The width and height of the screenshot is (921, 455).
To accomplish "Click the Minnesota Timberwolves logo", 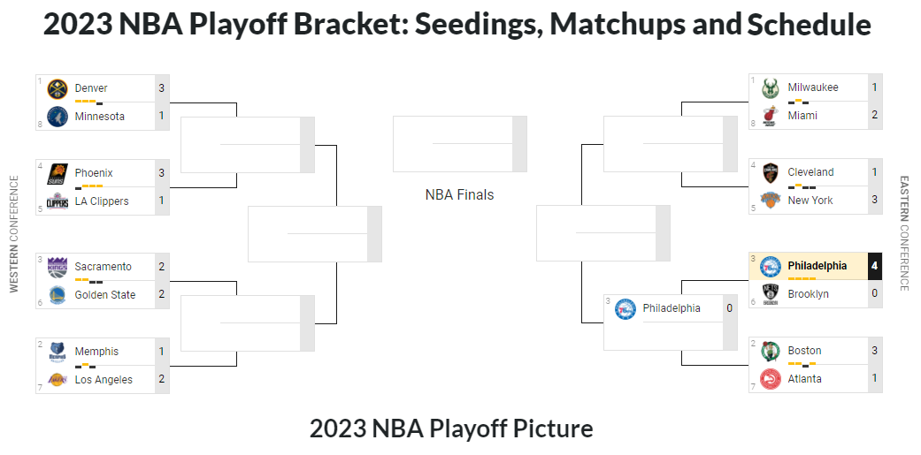I will click(x=58, y=117).
